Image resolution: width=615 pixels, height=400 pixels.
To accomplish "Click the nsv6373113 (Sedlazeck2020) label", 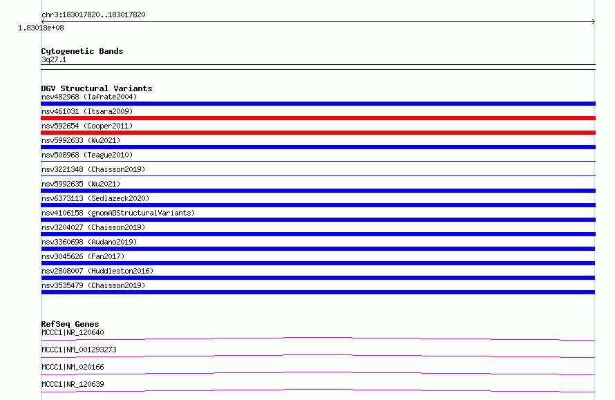I will (95, 198).
